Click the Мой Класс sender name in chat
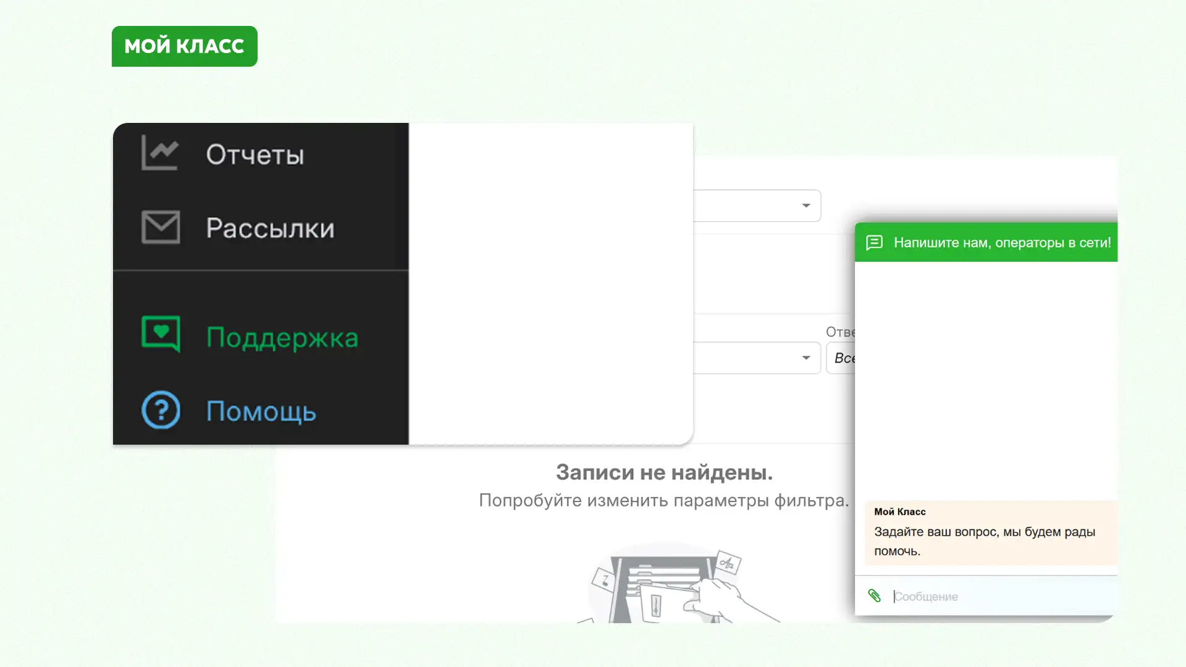The image size is (1186, 667). coord(899,511)
